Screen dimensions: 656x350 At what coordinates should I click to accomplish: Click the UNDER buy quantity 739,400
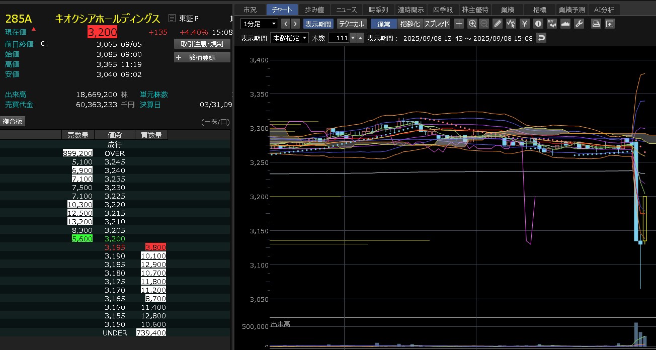click(151, 333)
